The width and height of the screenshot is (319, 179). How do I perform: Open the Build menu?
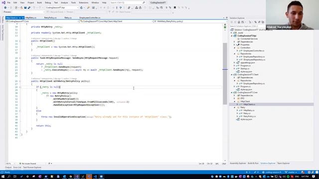pyautogui.click(x=39, y=2)
